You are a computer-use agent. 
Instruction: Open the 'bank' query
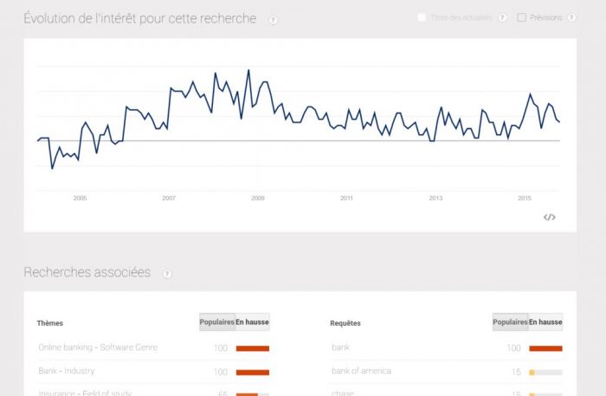(340, 347)
